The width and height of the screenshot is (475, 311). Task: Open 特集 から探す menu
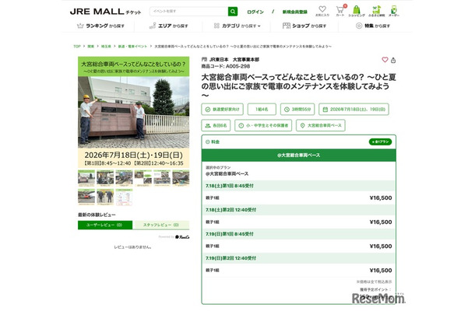(373, 26)
